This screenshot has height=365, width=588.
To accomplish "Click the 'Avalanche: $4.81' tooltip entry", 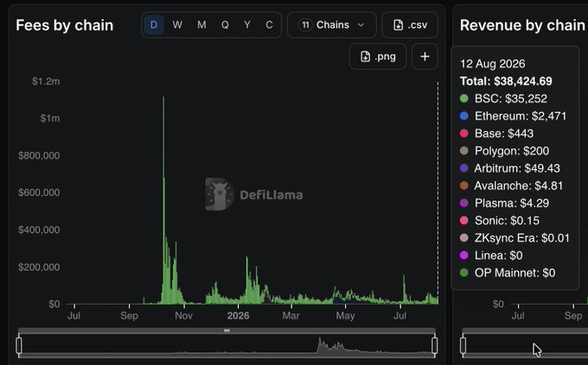I will click(x=518, y=186).
